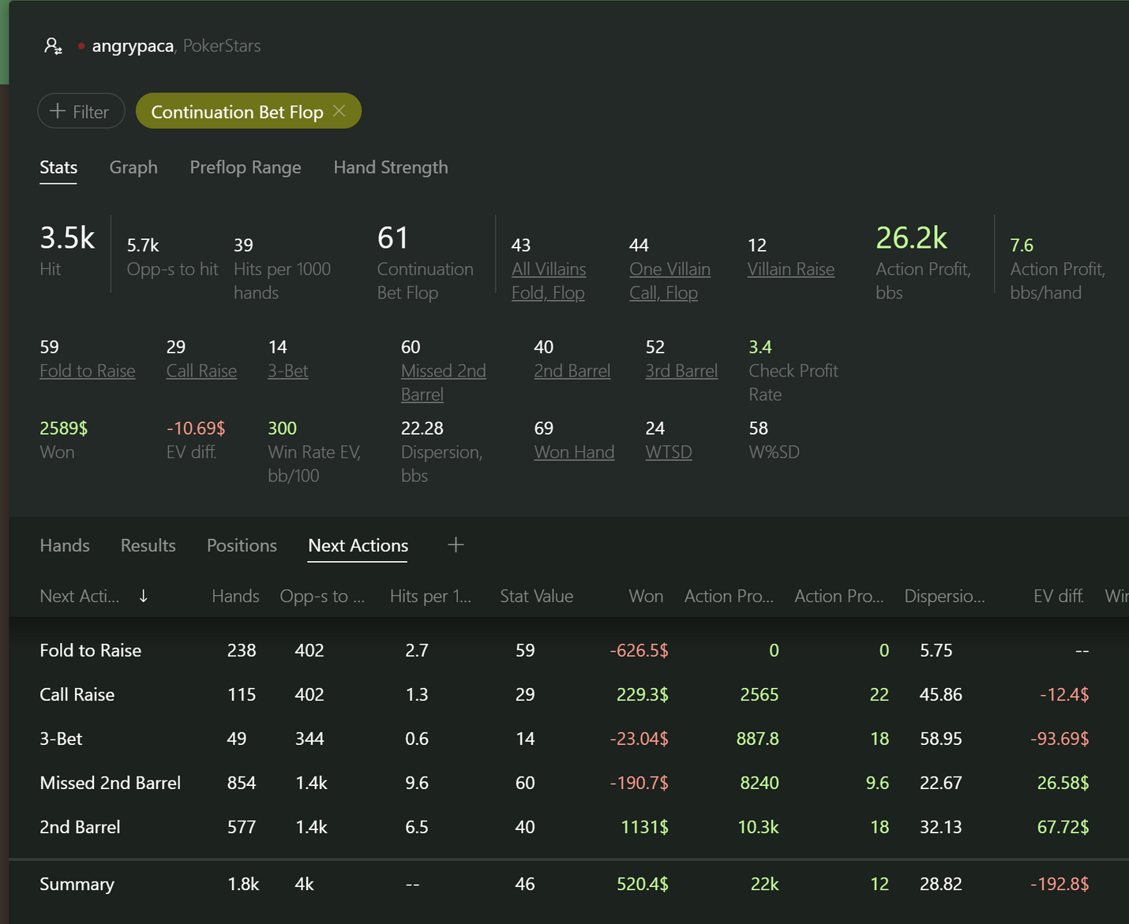Remove the Continuation Bet Flop filter

pos(339,111)
